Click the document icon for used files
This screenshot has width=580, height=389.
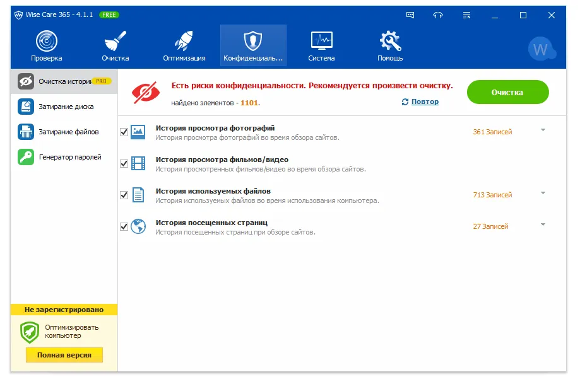[138, 195]
